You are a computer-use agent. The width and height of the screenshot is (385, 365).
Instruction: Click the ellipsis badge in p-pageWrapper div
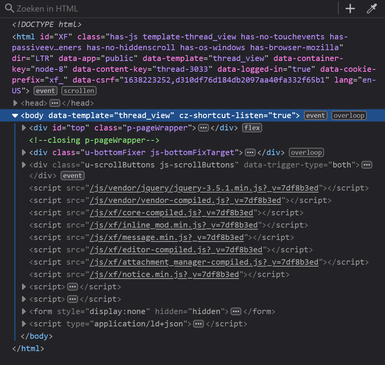point(204,128)
